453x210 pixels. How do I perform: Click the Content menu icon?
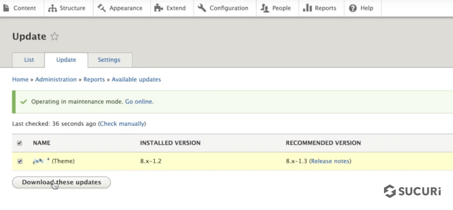coord(7,8)
